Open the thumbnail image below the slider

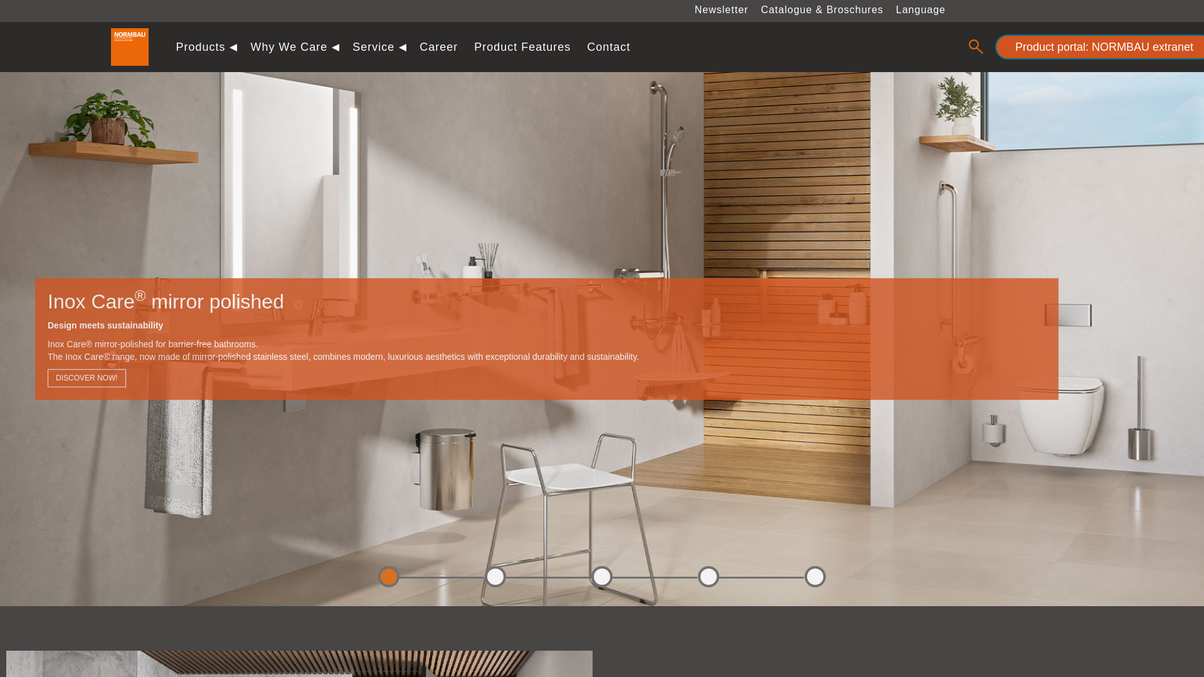(299, 664)
